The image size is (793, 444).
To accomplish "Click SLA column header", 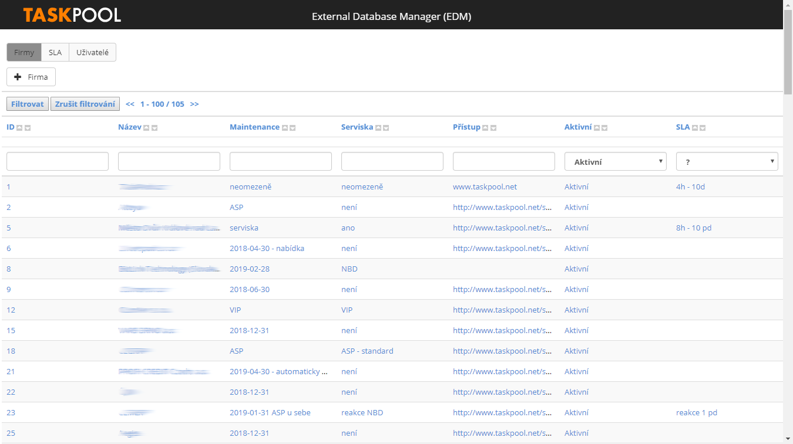I will (x=683, y=127).
